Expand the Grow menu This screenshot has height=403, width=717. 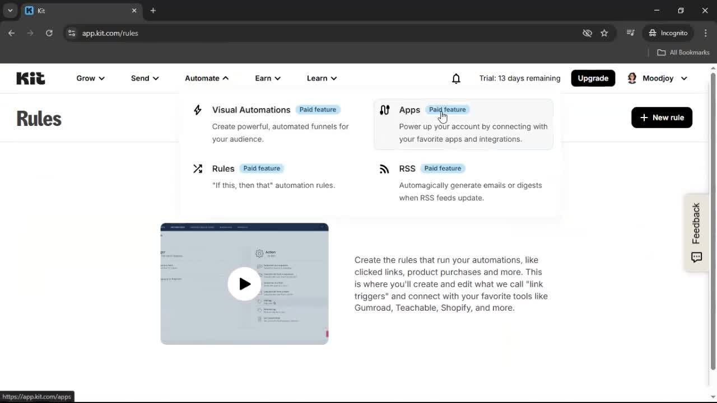tap(90, 78)
